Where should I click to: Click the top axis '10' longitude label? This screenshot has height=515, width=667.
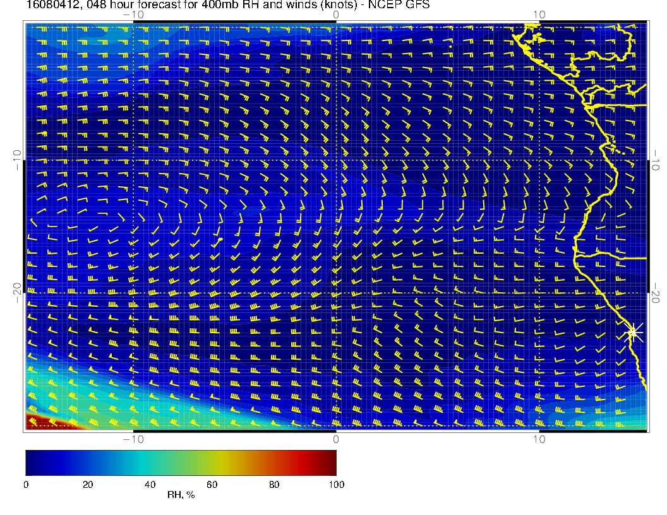pyautogui.click(x=539, y=15)
